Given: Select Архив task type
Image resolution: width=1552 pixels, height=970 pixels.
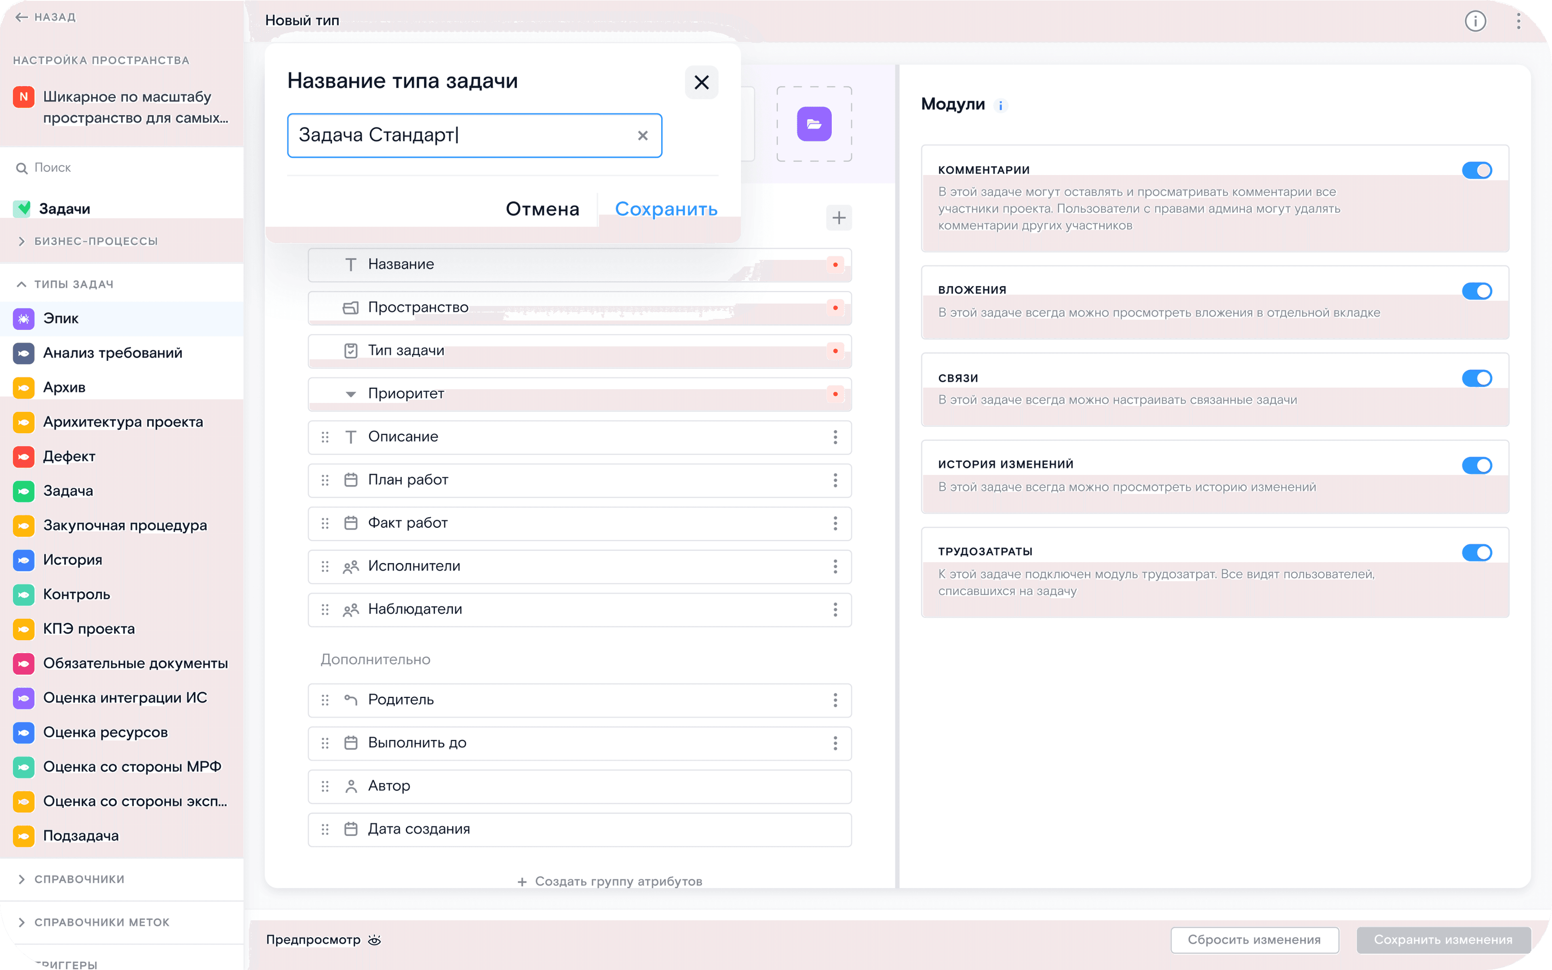Looking at the screenshot, I should pyautogui.click(x=122, y=388).
